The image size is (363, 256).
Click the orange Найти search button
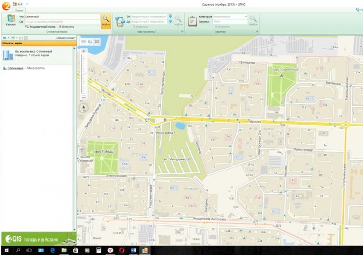[106, 21]
